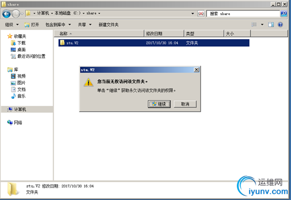Click the red X stop button
The width and height of the screenshot is (291, 200).
coord(201,14)
